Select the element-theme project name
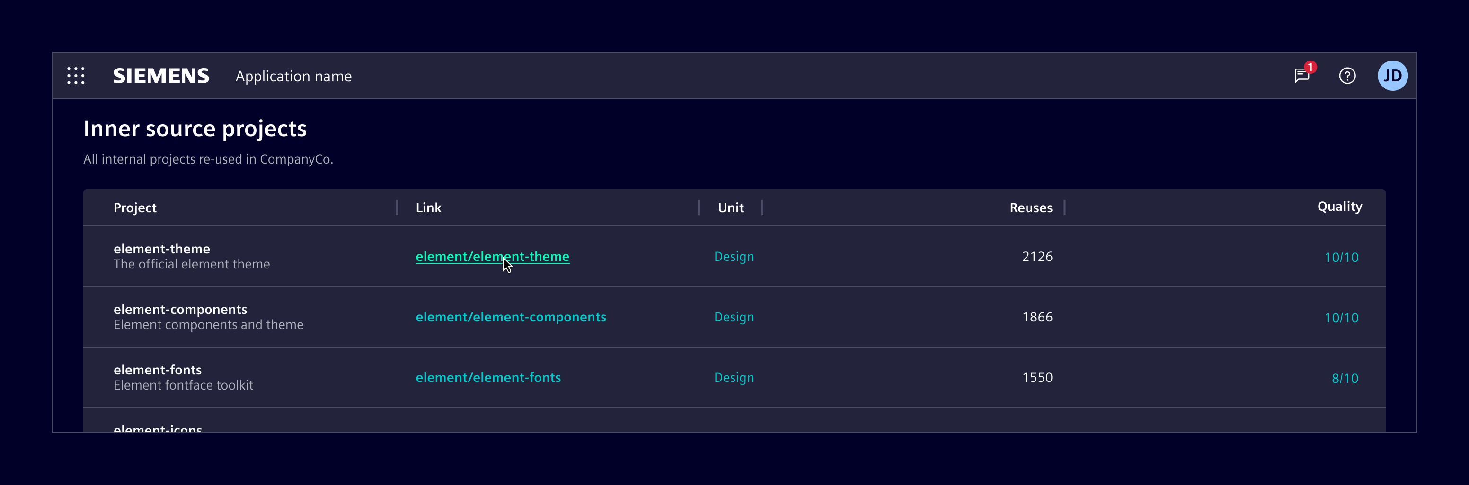The width and height of the screenshot is (1469, 485). click(x=162, y=249)
